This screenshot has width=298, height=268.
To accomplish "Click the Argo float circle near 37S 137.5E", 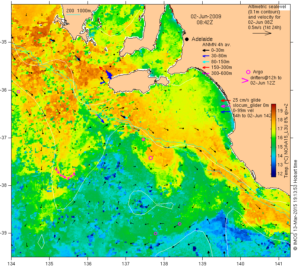I will click(x=143, y=140).
